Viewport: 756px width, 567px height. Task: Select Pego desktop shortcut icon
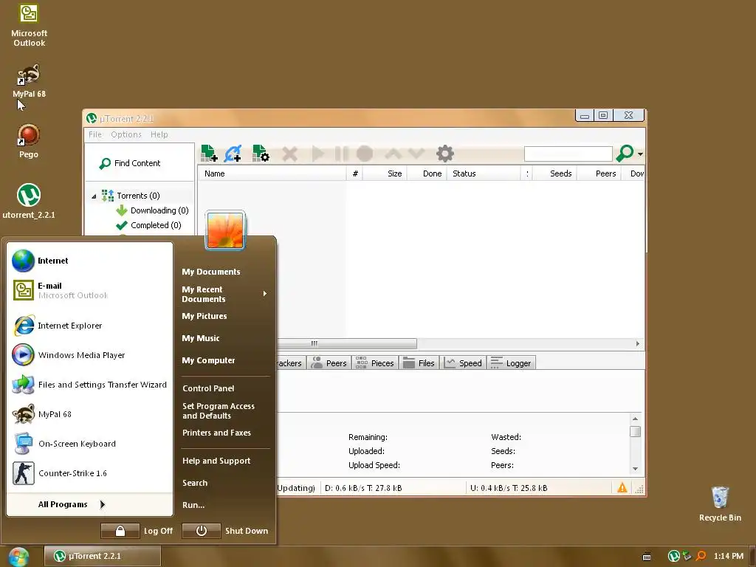(x=29, y=141)
